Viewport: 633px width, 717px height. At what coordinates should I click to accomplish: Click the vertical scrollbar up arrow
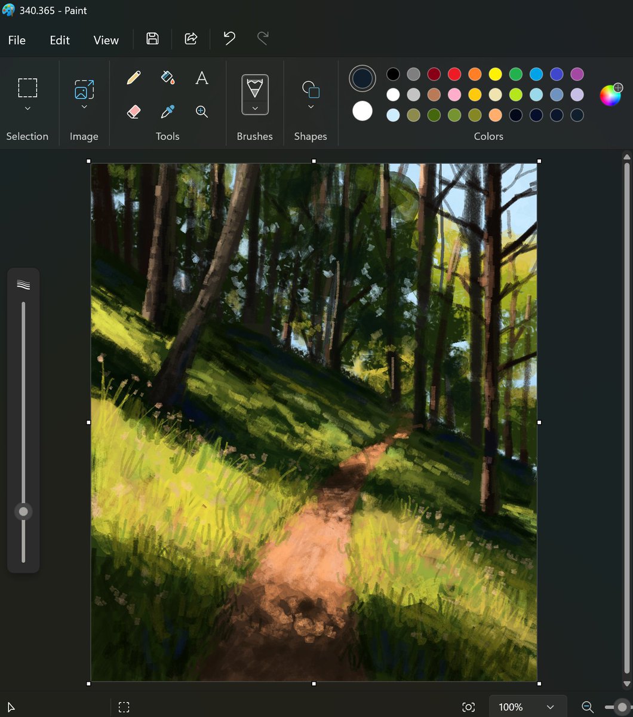click(x=626, y=157)
